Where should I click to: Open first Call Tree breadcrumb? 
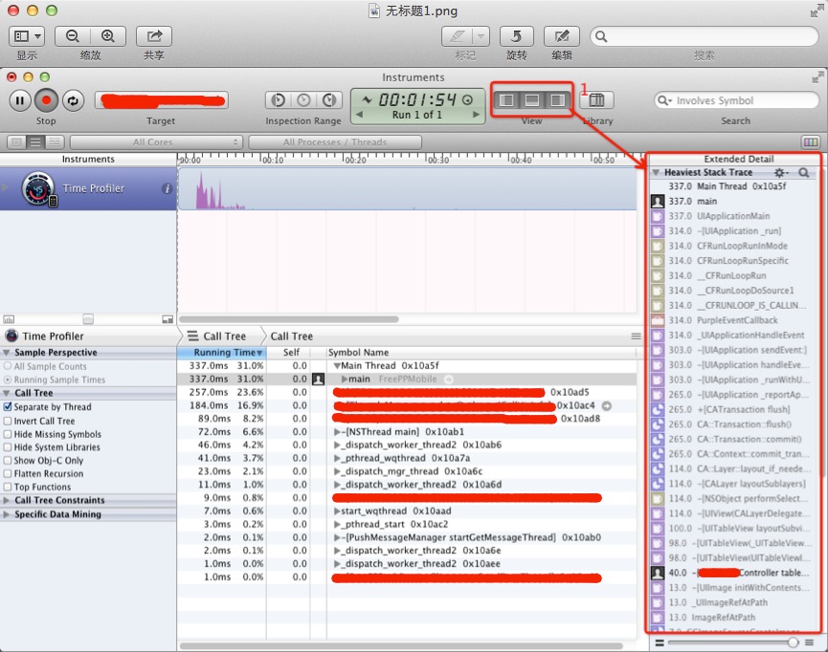coord(217,336)
